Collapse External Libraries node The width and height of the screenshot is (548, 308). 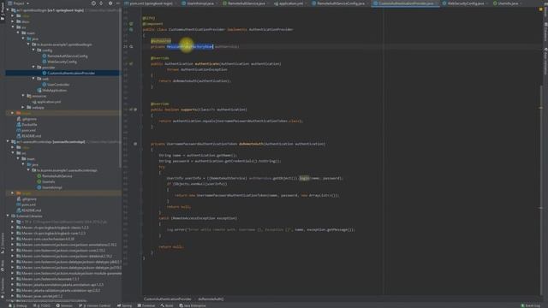8,216
